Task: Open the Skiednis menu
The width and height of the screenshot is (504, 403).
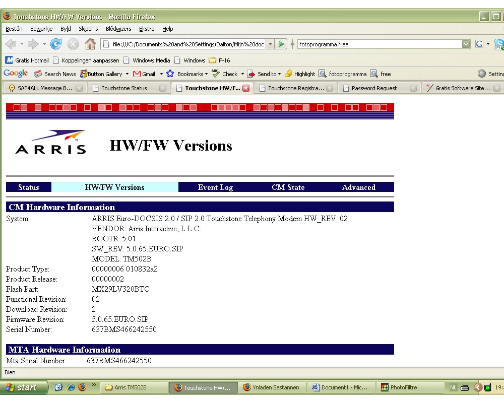Action: pyautogui.click(x=88, y=29)
